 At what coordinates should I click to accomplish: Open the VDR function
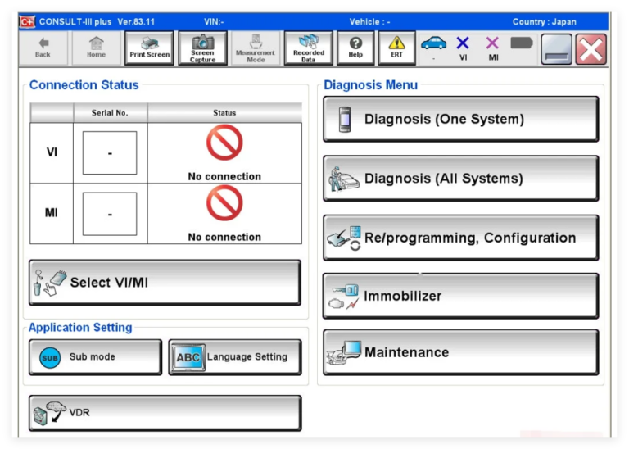click(x=165, y=413)
